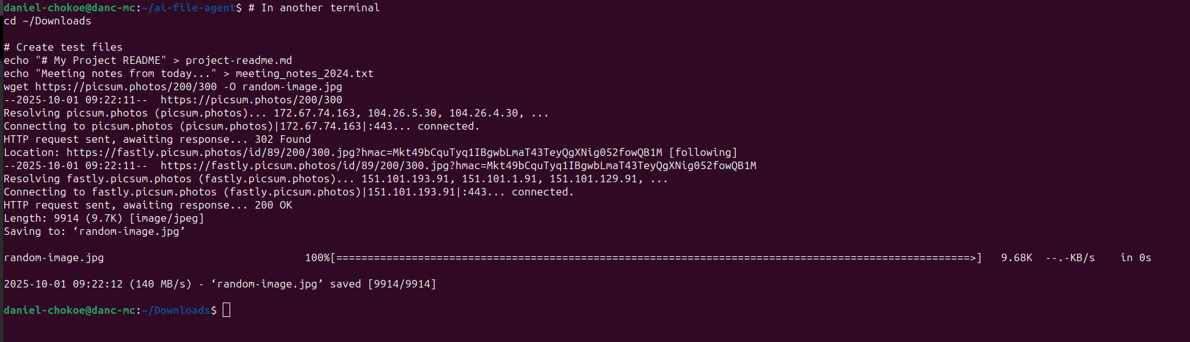Click the "# Create test files" comment
The image size is (1190, 342).
[x=63, y=48]
